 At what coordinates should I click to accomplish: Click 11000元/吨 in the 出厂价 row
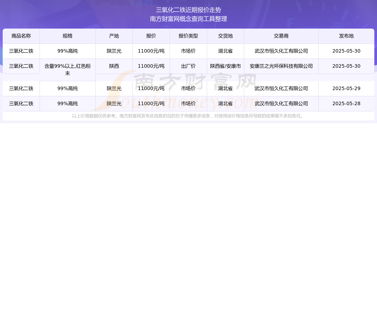[x=151, y=66]
